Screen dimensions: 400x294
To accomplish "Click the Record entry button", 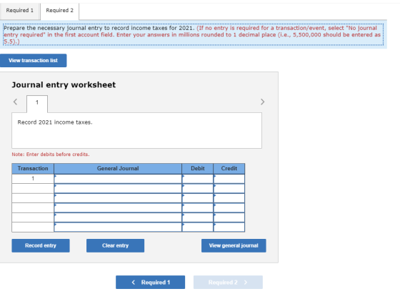I will tap(41, 246).
